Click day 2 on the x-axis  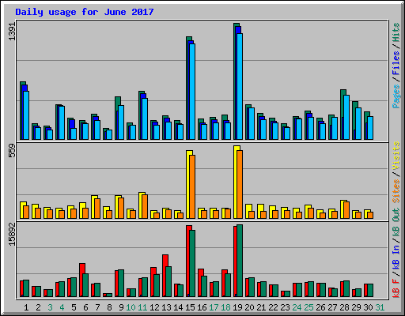pos(38,307)
